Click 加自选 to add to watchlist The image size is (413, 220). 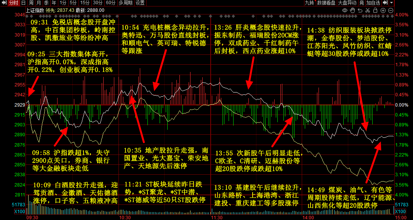(373, 3)
